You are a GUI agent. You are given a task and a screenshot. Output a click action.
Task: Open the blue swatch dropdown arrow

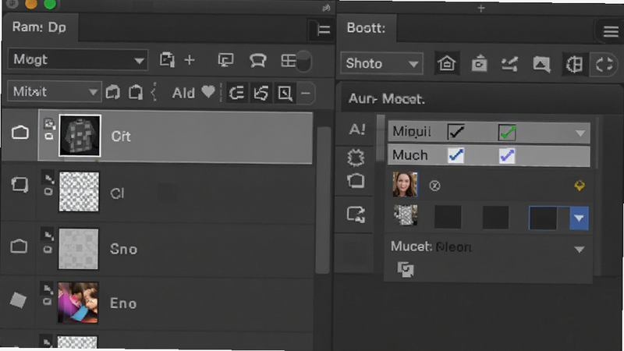579,218
